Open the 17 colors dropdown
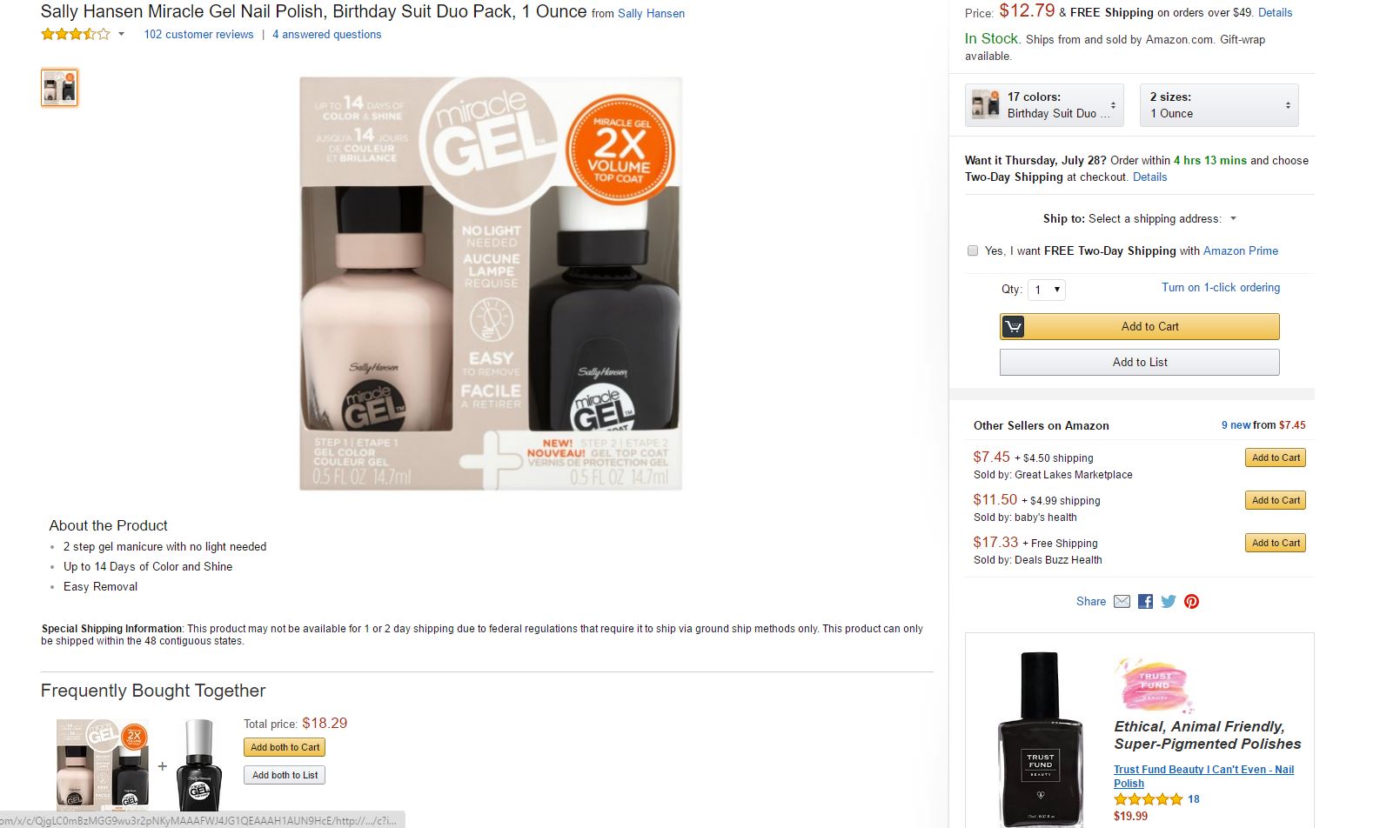 [x=1044, y=105]
